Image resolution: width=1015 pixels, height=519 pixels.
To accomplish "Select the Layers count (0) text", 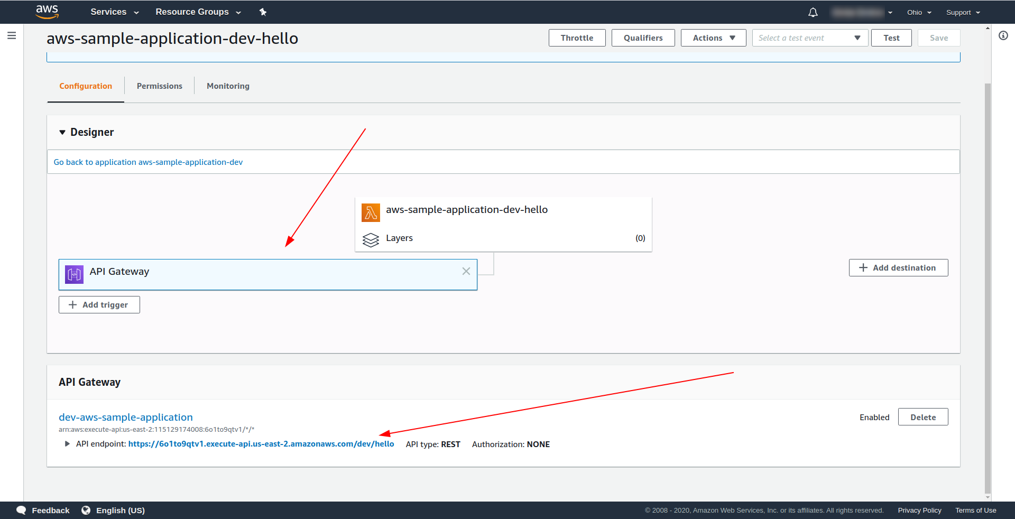I will tap(640, 238).
